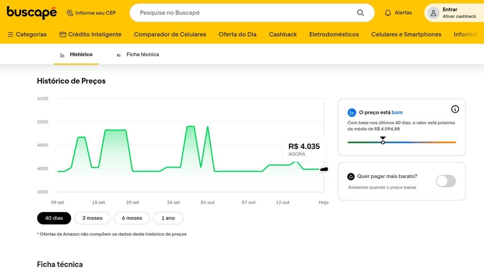
Task: Enable the price drop alert toggle
Action: [446, 181]
